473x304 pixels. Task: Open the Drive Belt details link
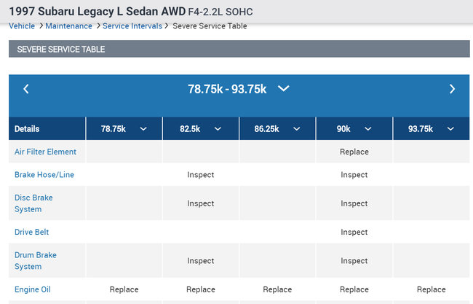32,232
